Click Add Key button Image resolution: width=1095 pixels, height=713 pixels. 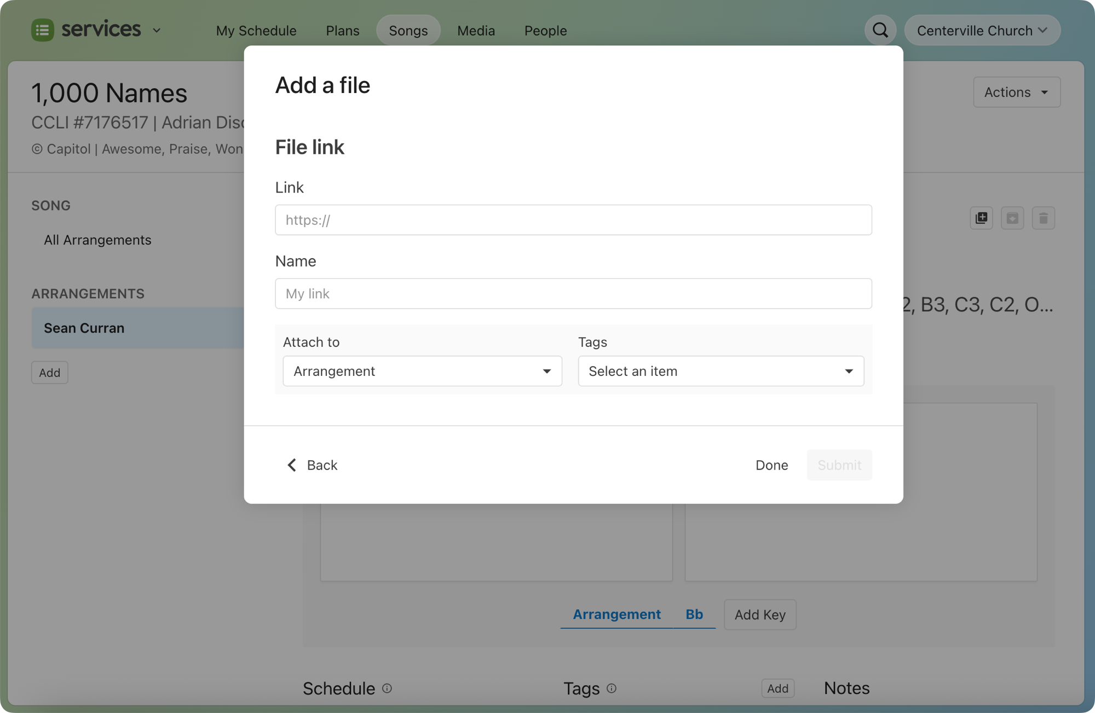[x=760, y=615]
